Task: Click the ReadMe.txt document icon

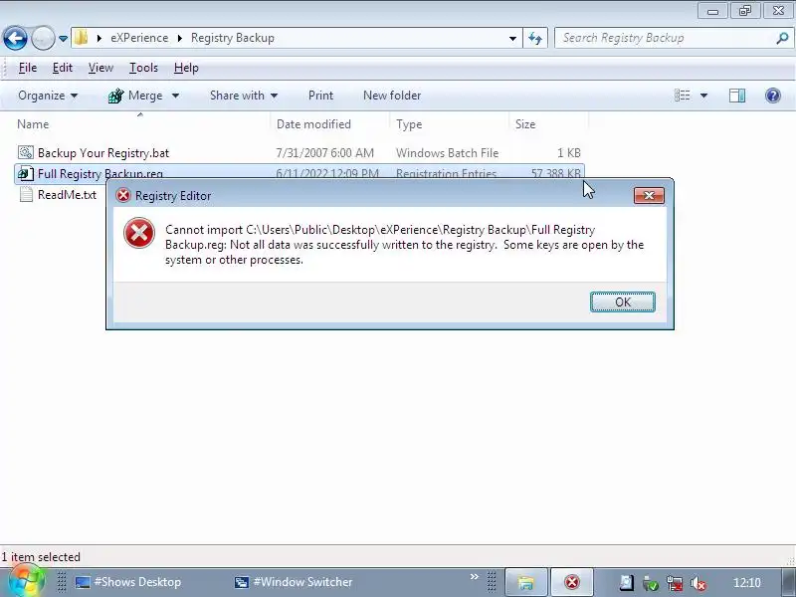Action: 26,194
